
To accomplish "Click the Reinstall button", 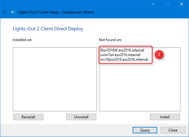I will pos(28,117).
